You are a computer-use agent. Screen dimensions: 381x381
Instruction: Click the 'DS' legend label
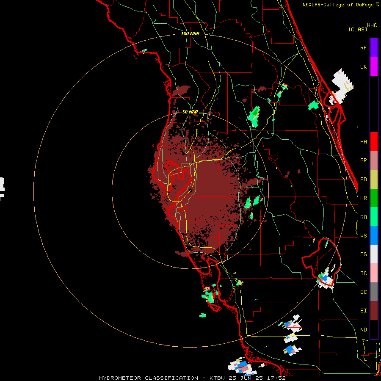(x=363, y=254)
